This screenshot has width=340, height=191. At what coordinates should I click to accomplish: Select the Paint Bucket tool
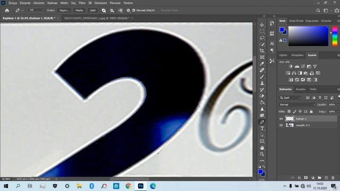pyautogui.click(x=262, y=102)
